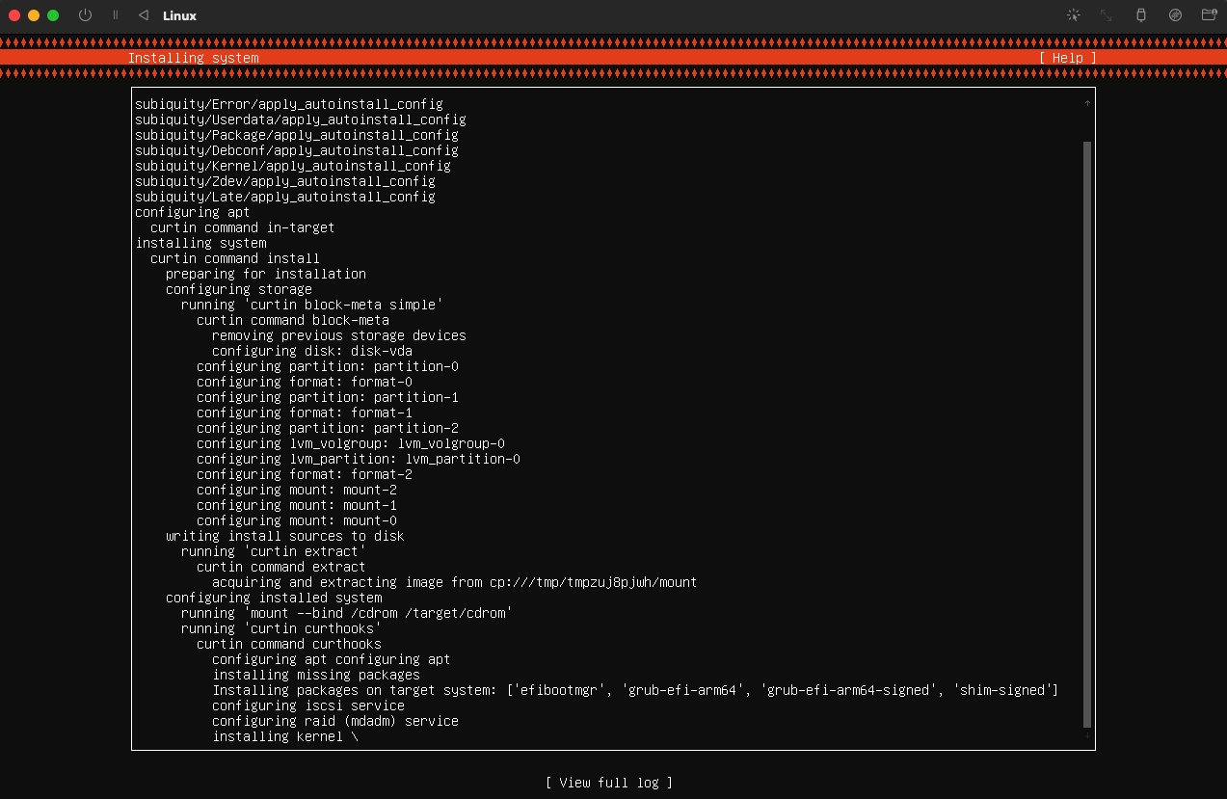The height and width of the screenshot is (799, 1227).
Task: Click the 'configuring lvm_partition: lvm_partition-0' line
Action: click(x=359, y=459)
